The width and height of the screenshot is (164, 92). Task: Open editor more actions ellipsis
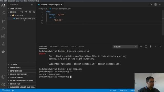tap(160, 5)
